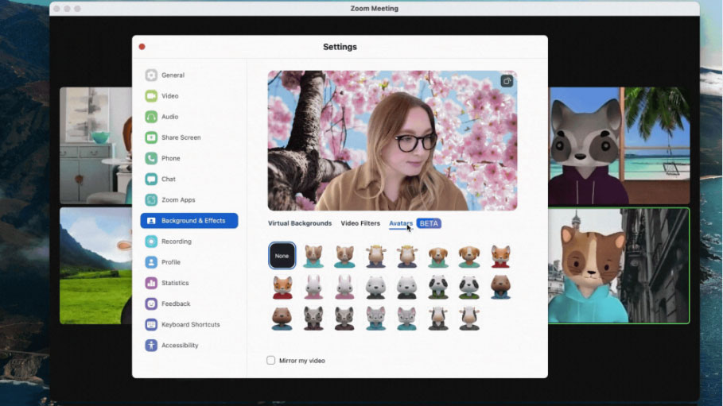Open Zoom Apps settings
This screenshot has height=406, width=723.
coord(177,200)
